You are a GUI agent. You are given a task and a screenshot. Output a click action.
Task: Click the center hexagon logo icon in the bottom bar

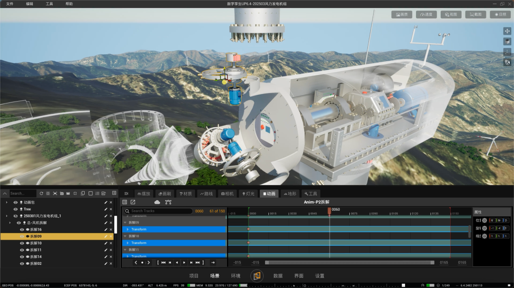pos(257,276)
